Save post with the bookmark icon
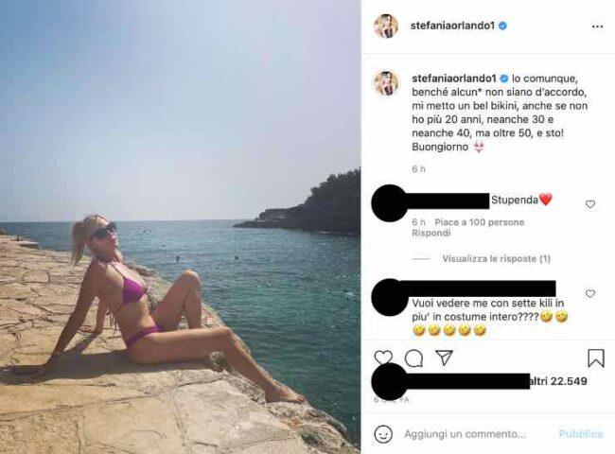The height and width of the screenshot is (454, 615). point(595,358)
